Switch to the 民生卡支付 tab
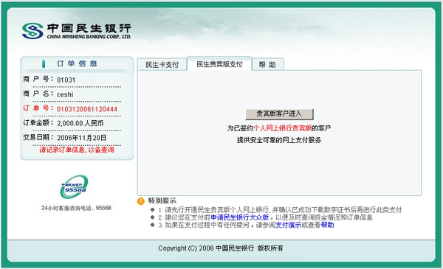Viewport: 443px width, 269px height. pyautogui.click(x=162, y=65)
